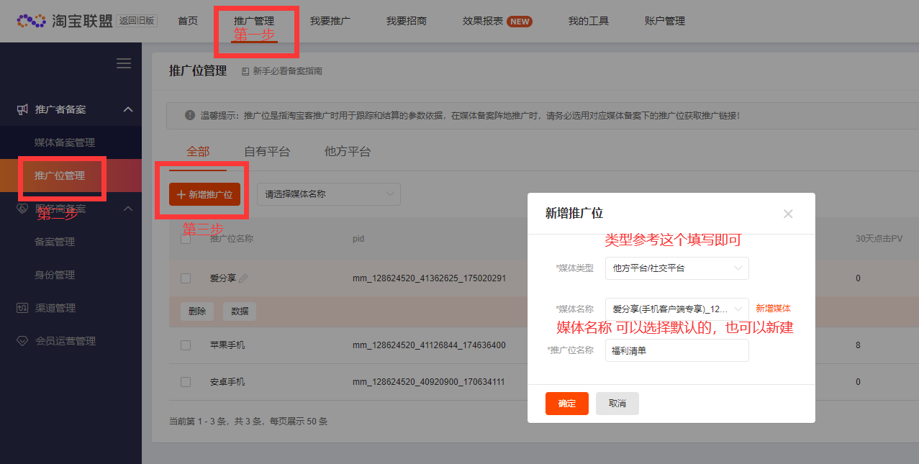Select 会员运营管理 in sidebar
Image resolution: width=919 pixels, height=464 pixels.
click(65, 341)
